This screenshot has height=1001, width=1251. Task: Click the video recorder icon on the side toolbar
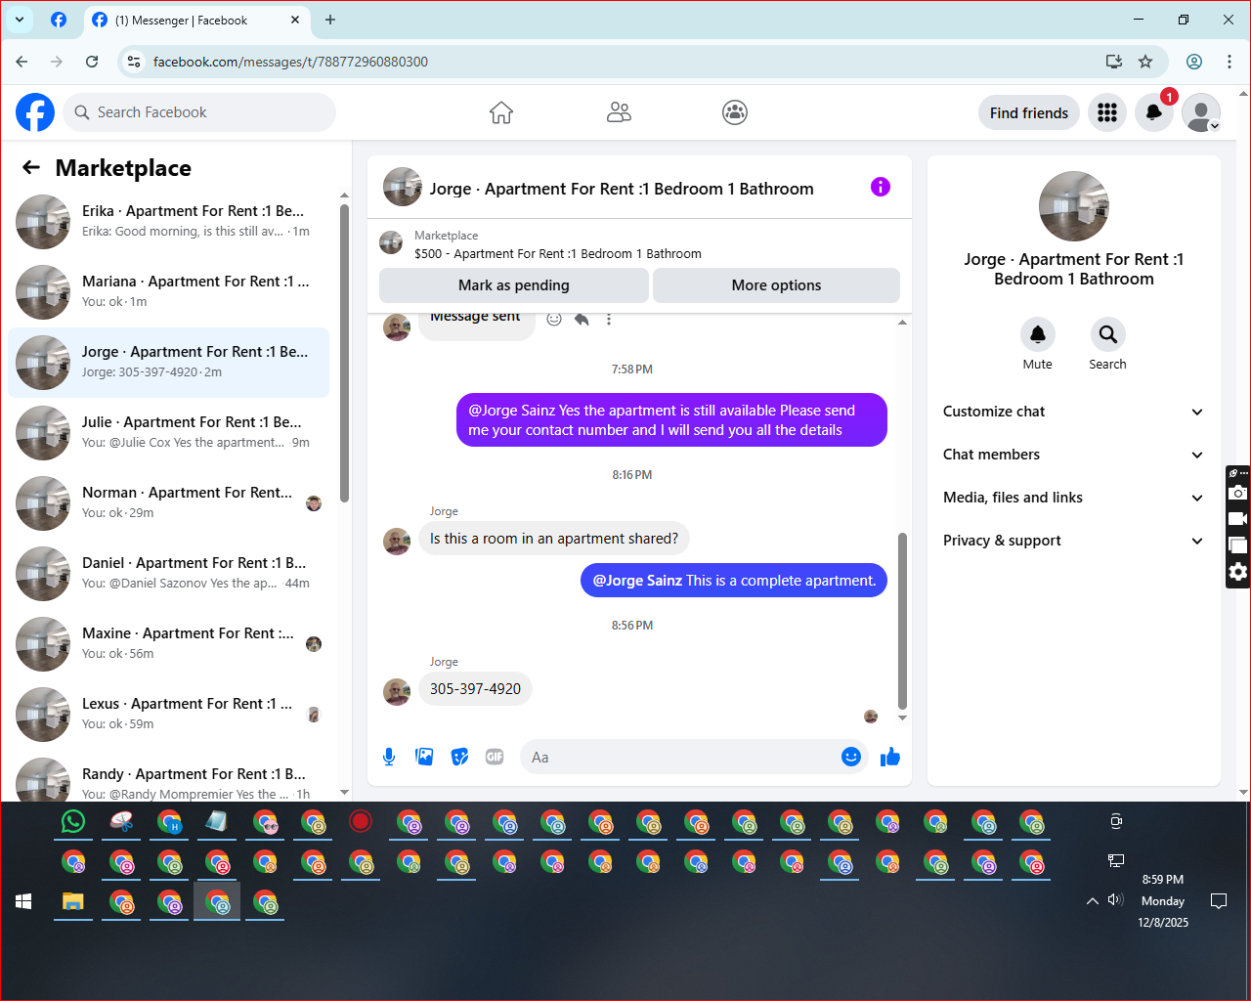[x=1238, y=519]
